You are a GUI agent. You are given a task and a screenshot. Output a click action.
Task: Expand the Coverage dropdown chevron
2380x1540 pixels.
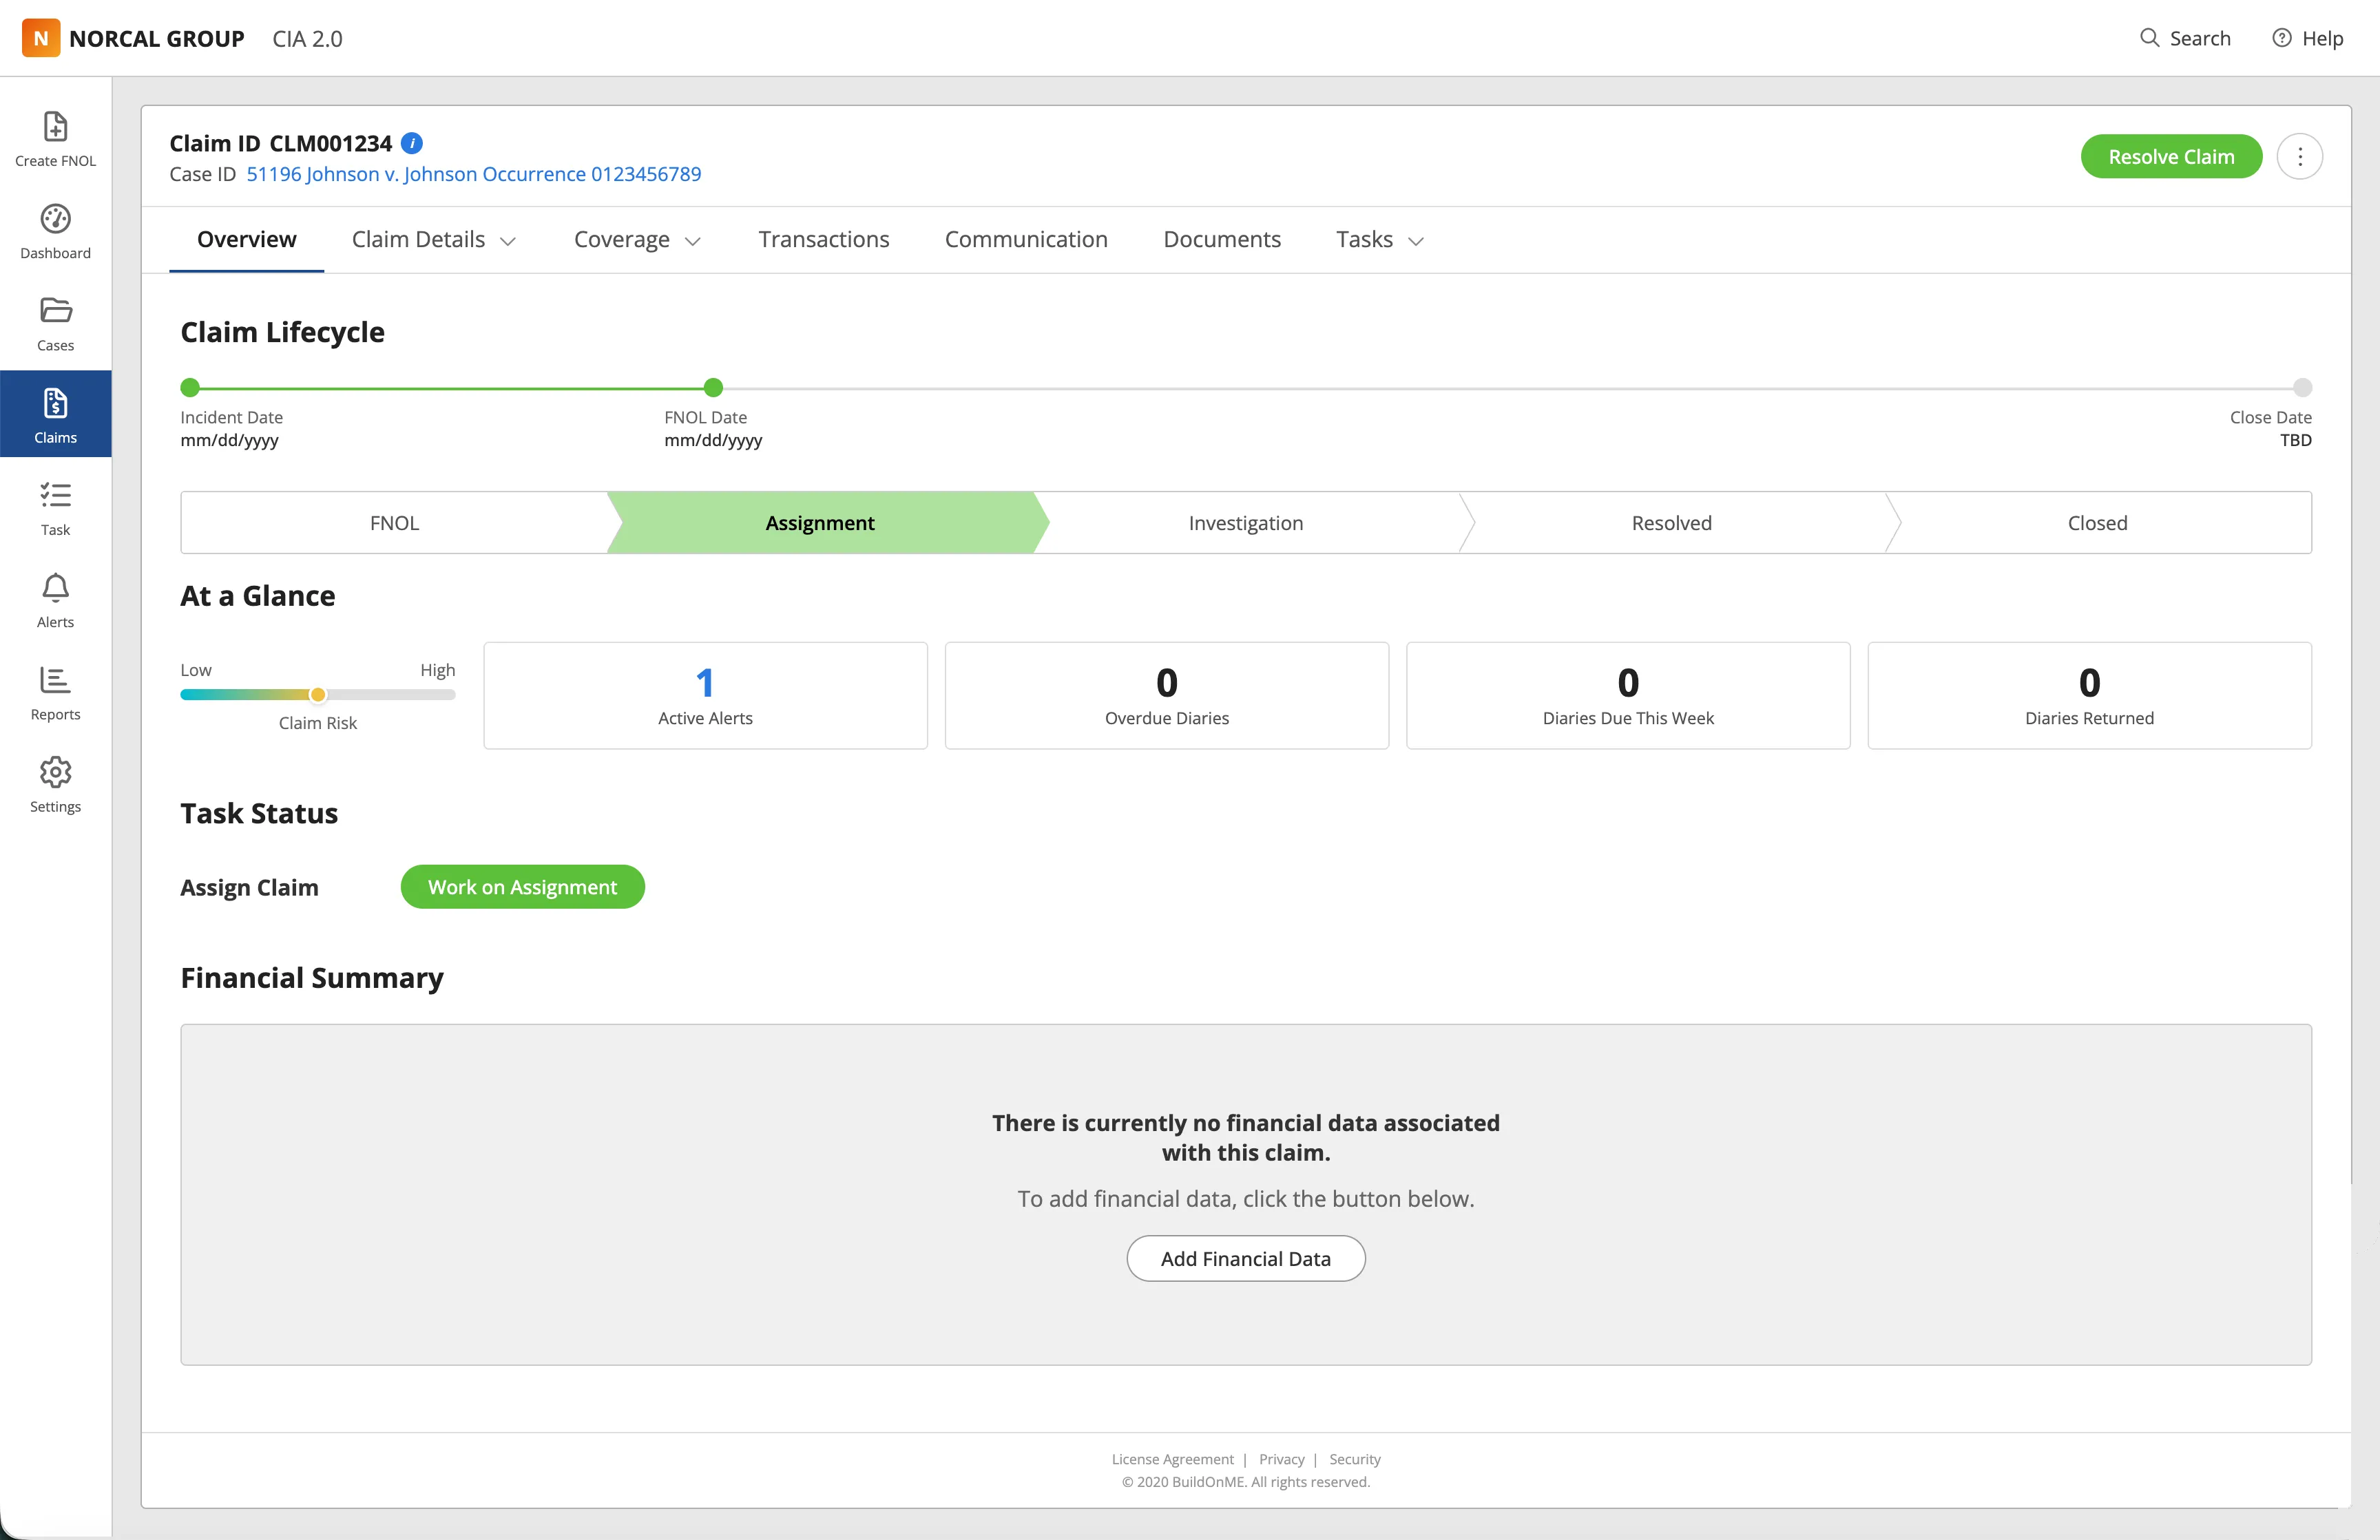[x=692, y=241]
